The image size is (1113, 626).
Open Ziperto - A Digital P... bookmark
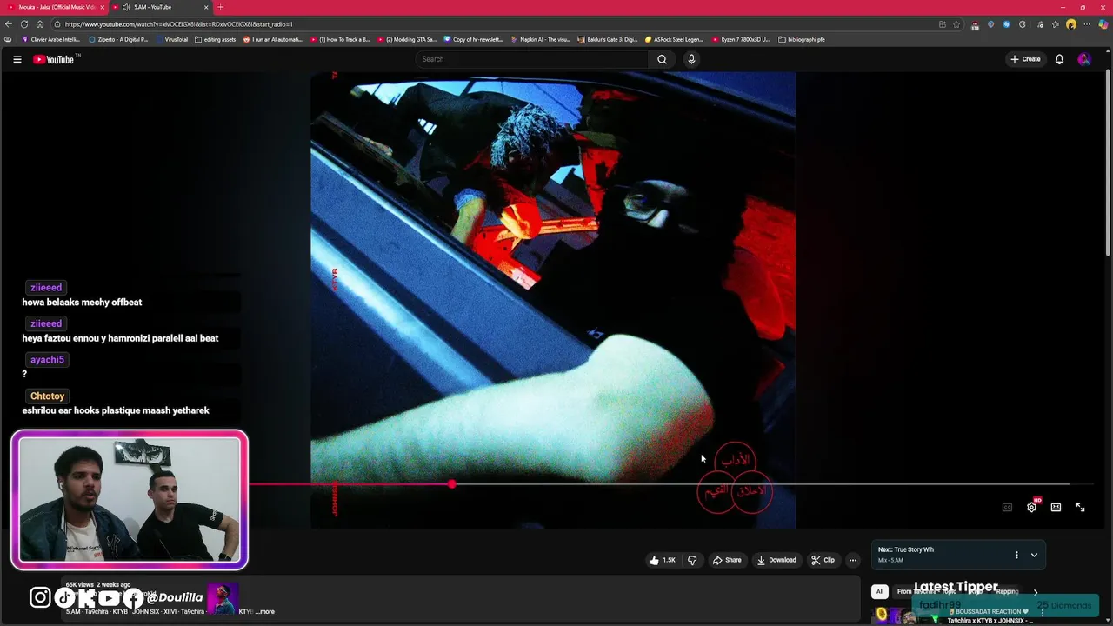point(118,39)
